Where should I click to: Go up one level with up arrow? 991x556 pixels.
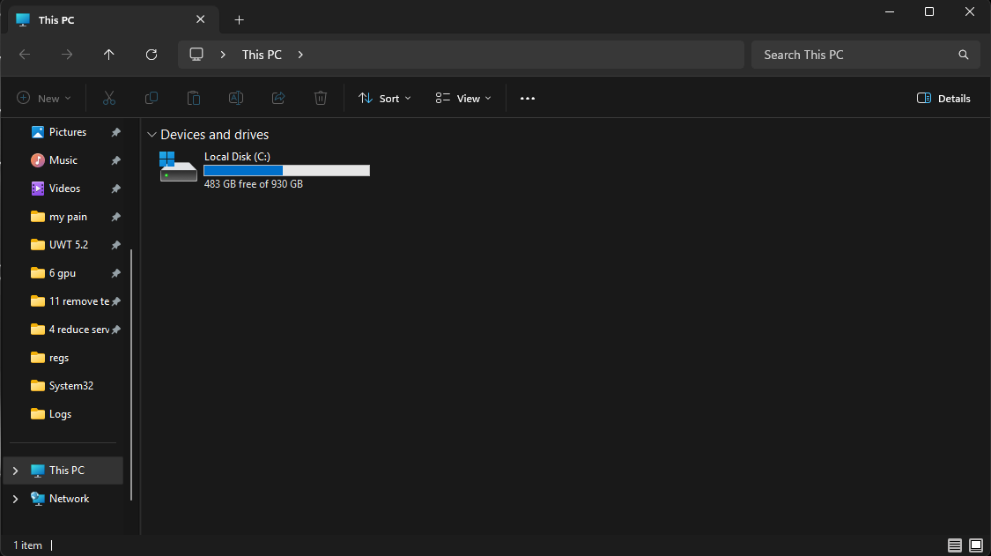point(108,55)
